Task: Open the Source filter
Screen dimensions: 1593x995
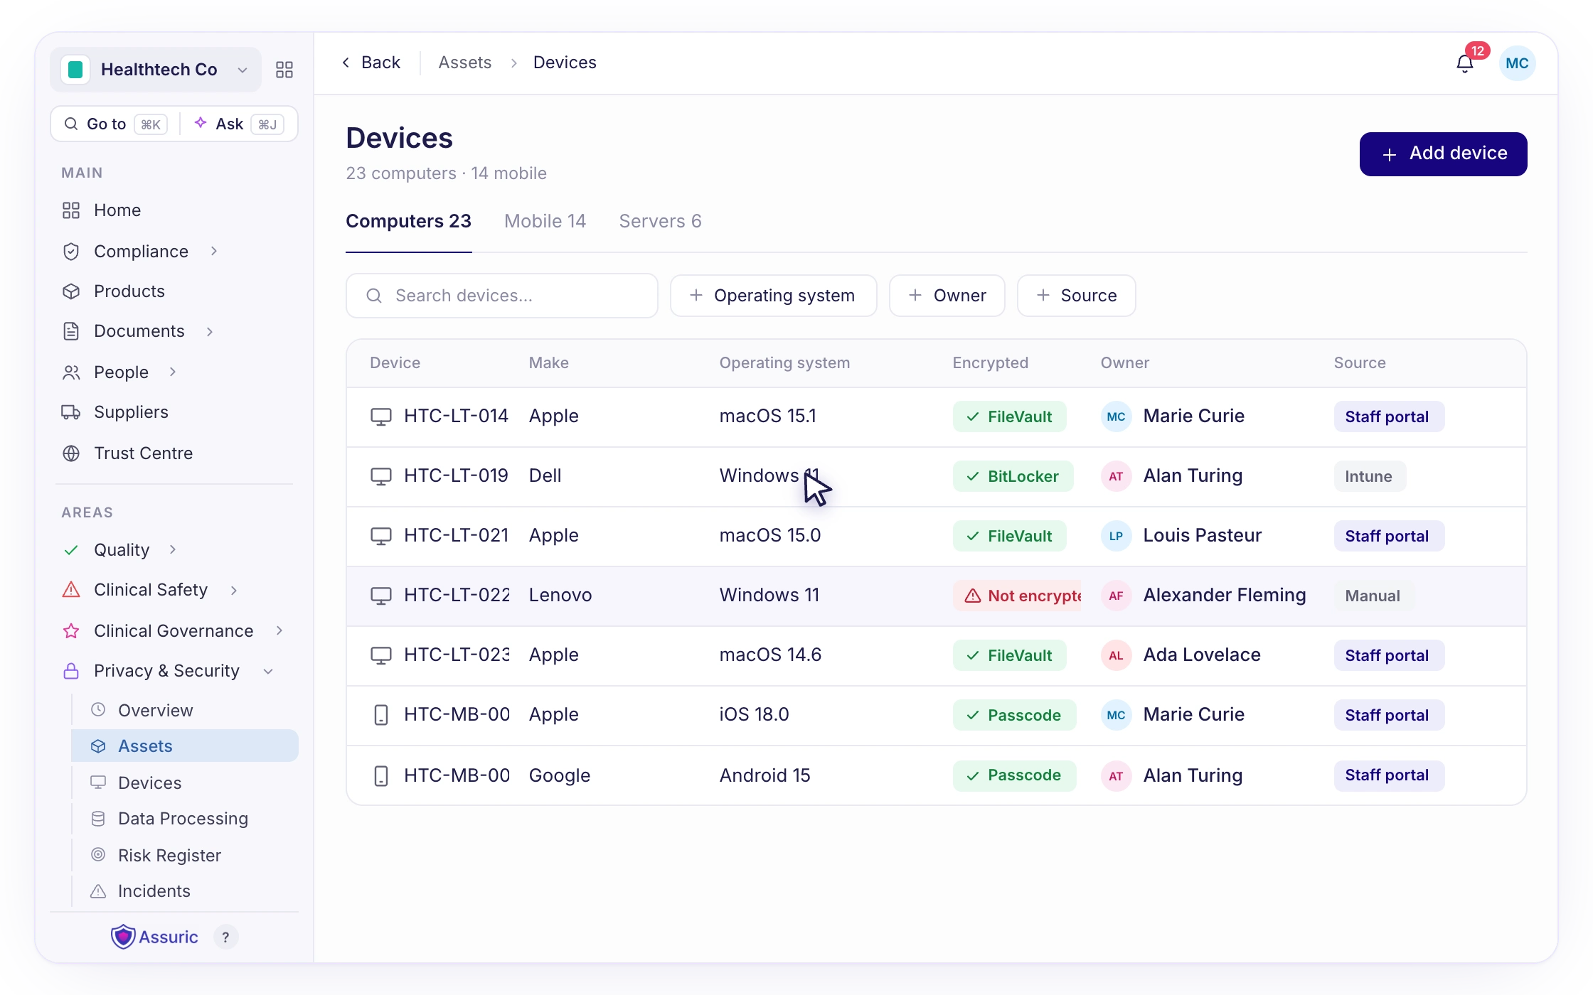Action: click(x=1076, y=296)
